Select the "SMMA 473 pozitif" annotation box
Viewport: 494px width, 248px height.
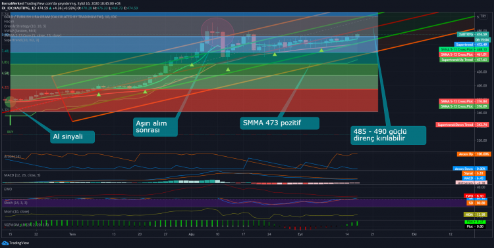pos(279,123)
